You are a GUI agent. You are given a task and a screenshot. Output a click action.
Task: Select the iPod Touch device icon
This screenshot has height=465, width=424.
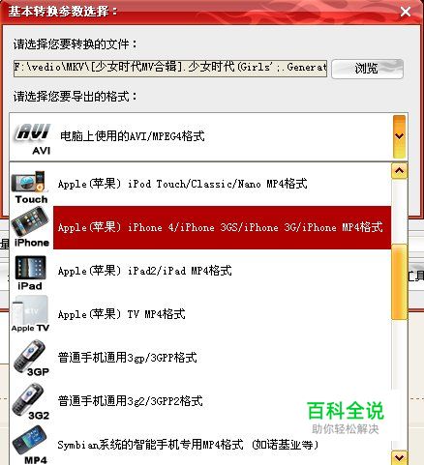point(29,188)
